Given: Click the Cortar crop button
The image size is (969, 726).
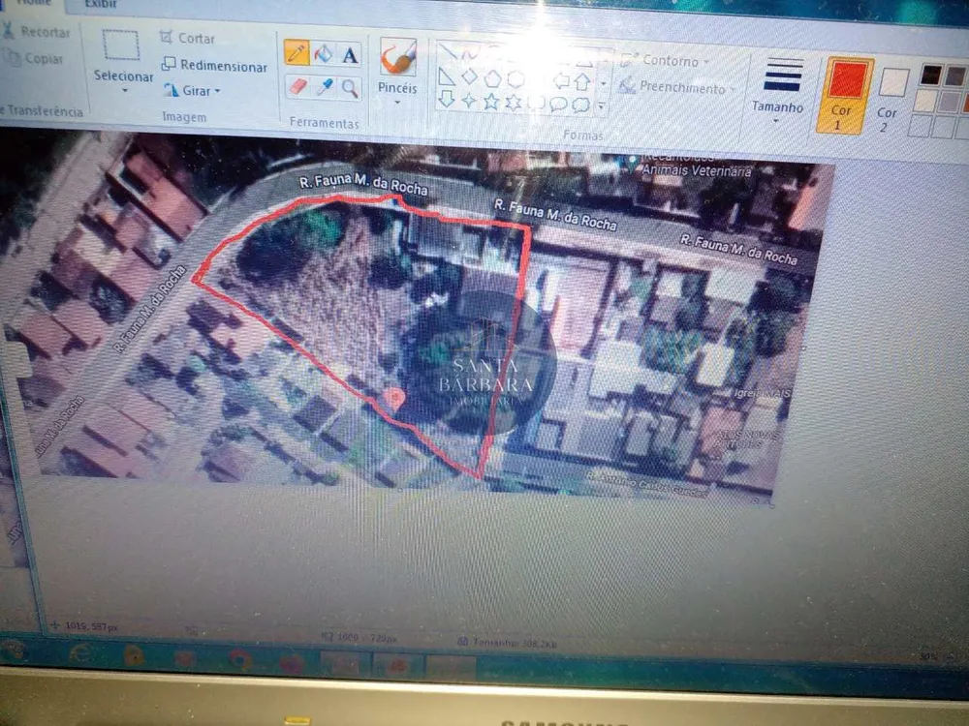Looking at the screenshot, I should (x=187, y=38).
